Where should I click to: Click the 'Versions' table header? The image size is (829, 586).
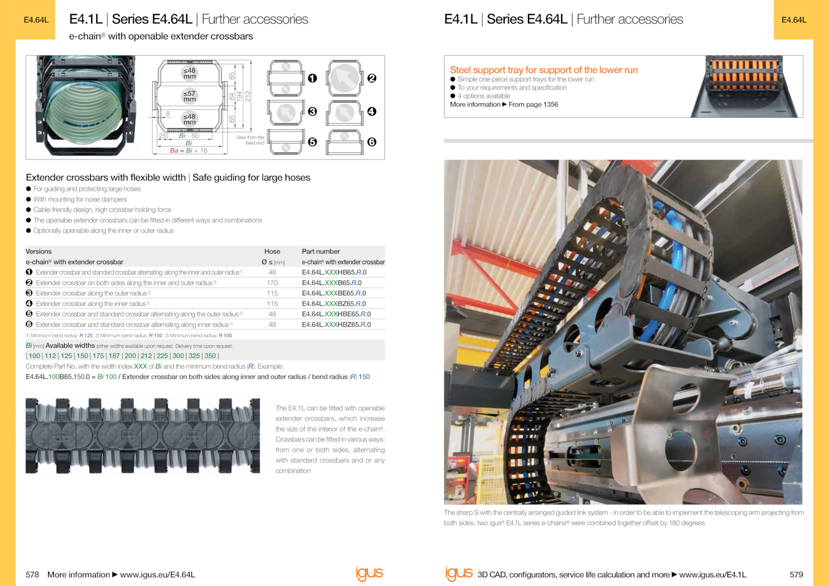point(39,251)
